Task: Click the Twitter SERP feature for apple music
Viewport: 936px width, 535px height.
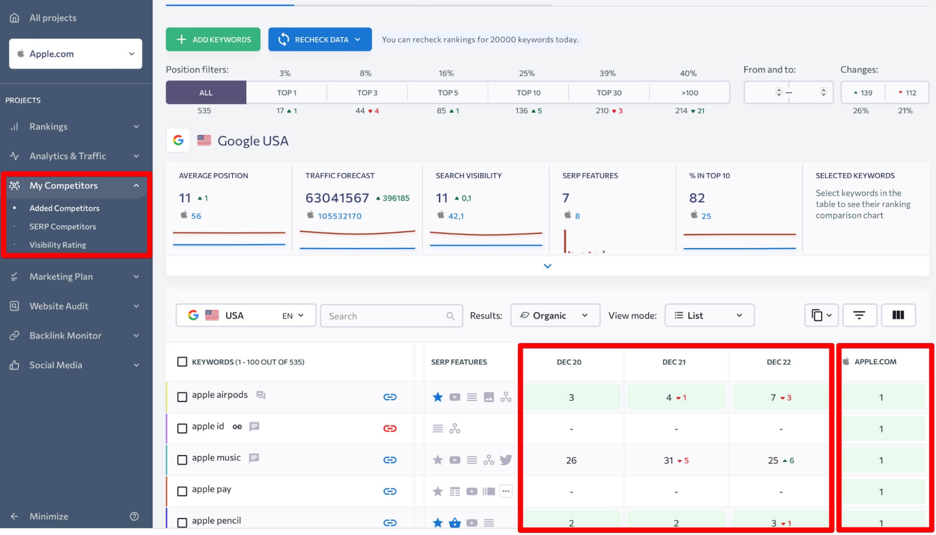Action: pyautogui.click(x=506, y=460)
